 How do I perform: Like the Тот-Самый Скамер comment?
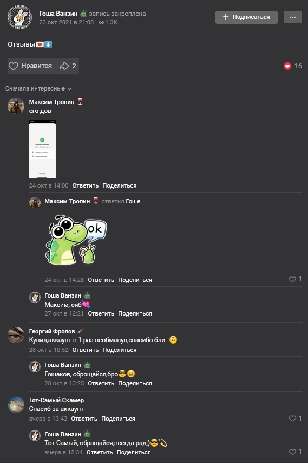point(292,419)
